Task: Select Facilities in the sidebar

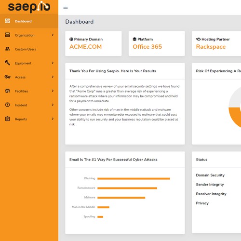Action: click(x=29, y=91)
